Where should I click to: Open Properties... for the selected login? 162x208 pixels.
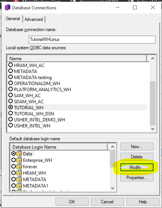point(137,178)
